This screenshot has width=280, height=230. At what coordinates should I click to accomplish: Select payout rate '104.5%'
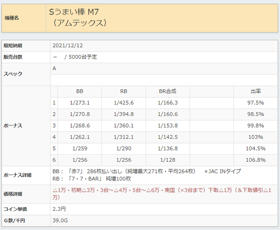click(x=256, y=149)
